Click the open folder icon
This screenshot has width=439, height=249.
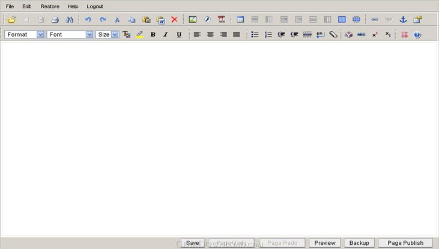11,20
